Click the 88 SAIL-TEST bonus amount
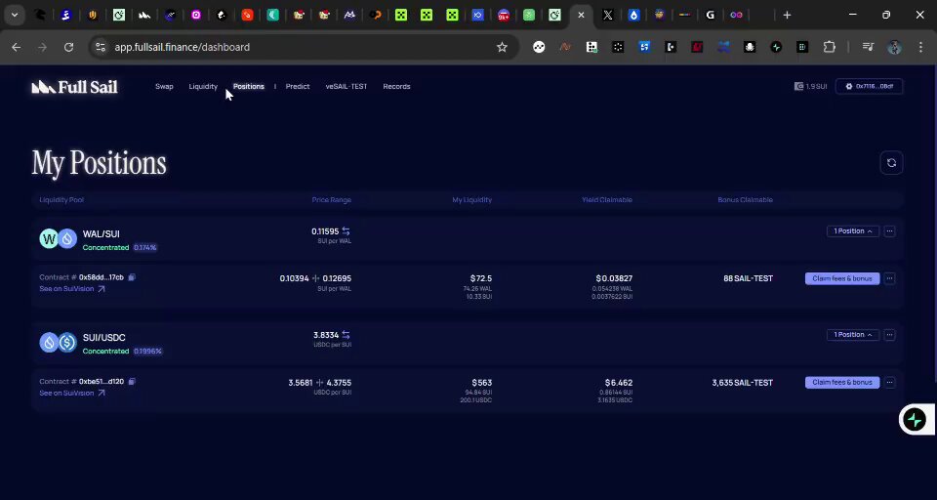 tap(748, 278)
